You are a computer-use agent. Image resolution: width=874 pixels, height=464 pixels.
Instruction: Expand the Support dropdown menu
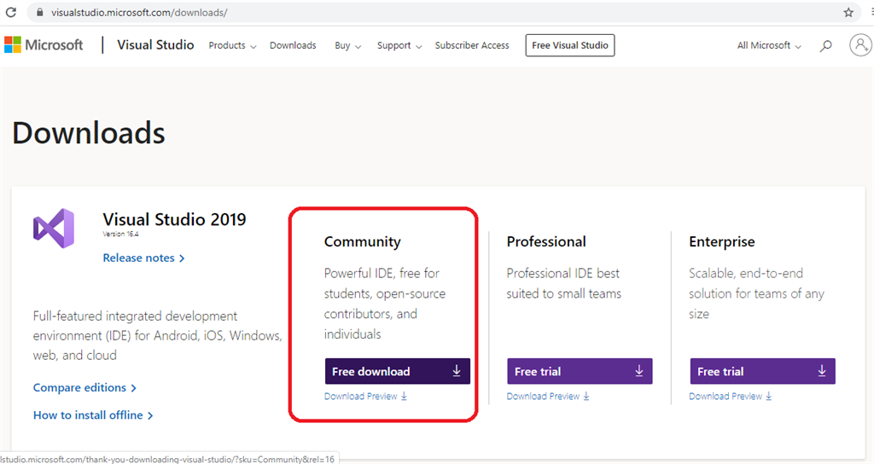(399, 46)
